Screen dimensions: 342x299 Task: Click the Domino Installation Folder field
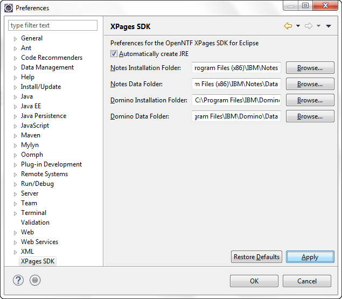[236, 100]
